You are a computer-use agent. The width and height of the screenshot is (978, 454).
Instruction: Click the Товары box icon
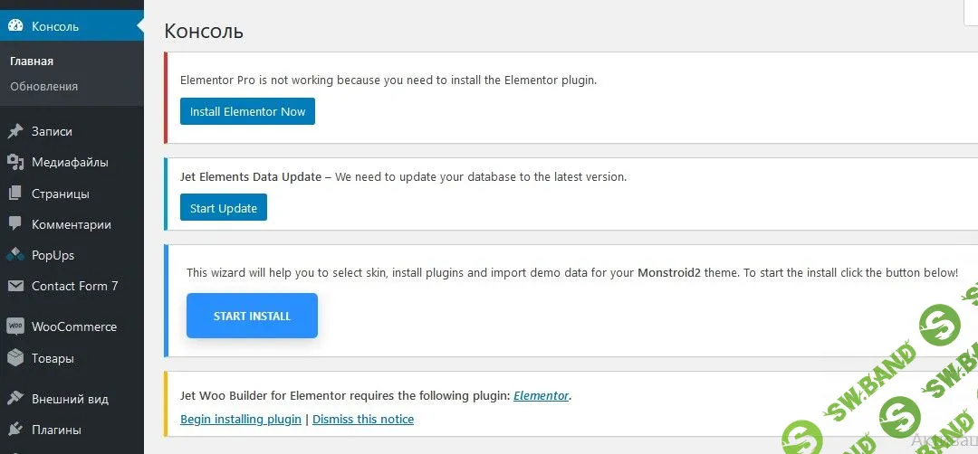click(x=15, y=358)
